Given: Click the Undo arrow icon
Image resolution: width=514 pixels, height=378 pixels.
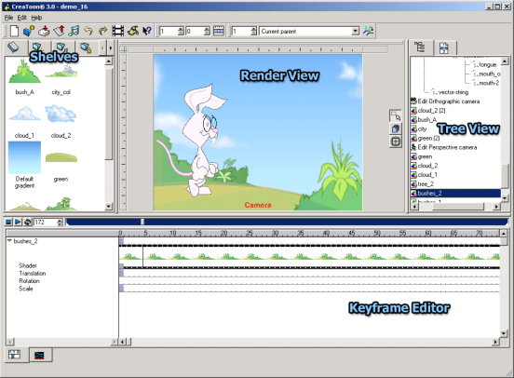Looking at the screenshot, I should pyautogui.click(x=88, y=31).
